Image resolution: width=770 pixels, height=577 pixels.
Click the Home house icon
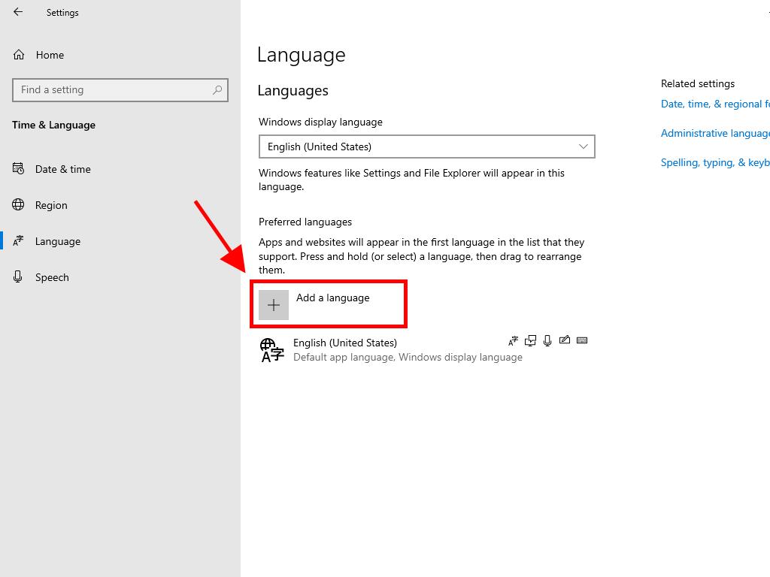[19, 54]
